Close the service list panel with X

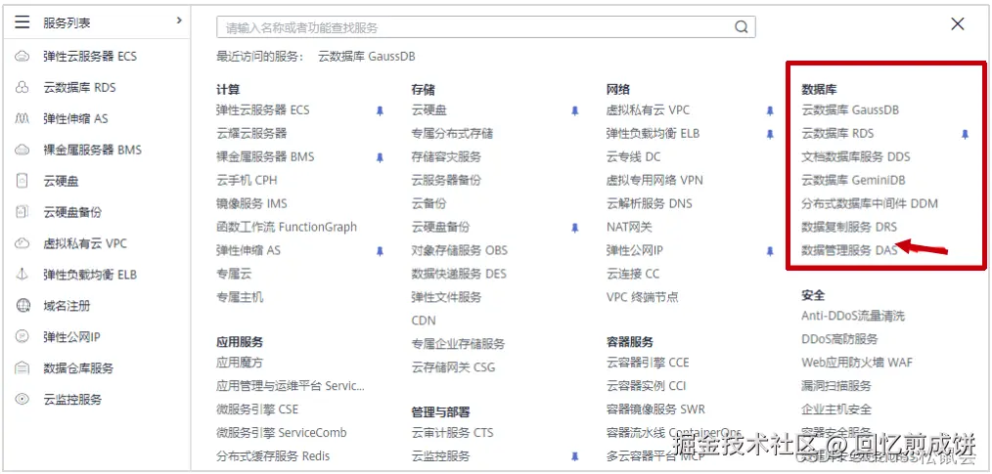click(x=958, y=24)
